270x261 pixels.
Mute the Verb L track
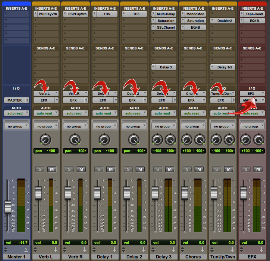point(51,169)
